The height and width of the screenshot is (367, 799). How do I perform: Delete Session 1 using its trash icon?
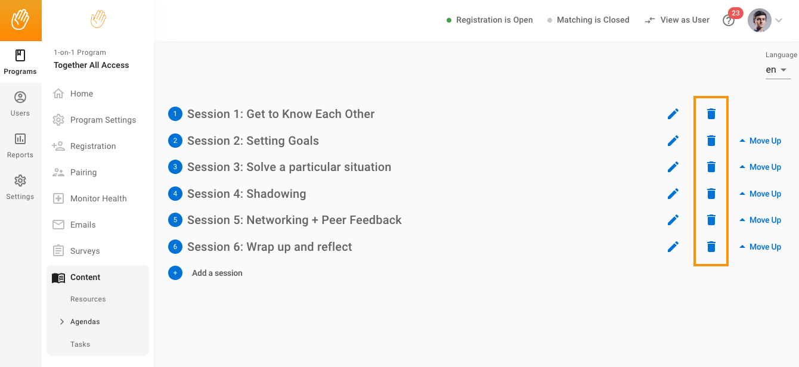pos(711,114)
